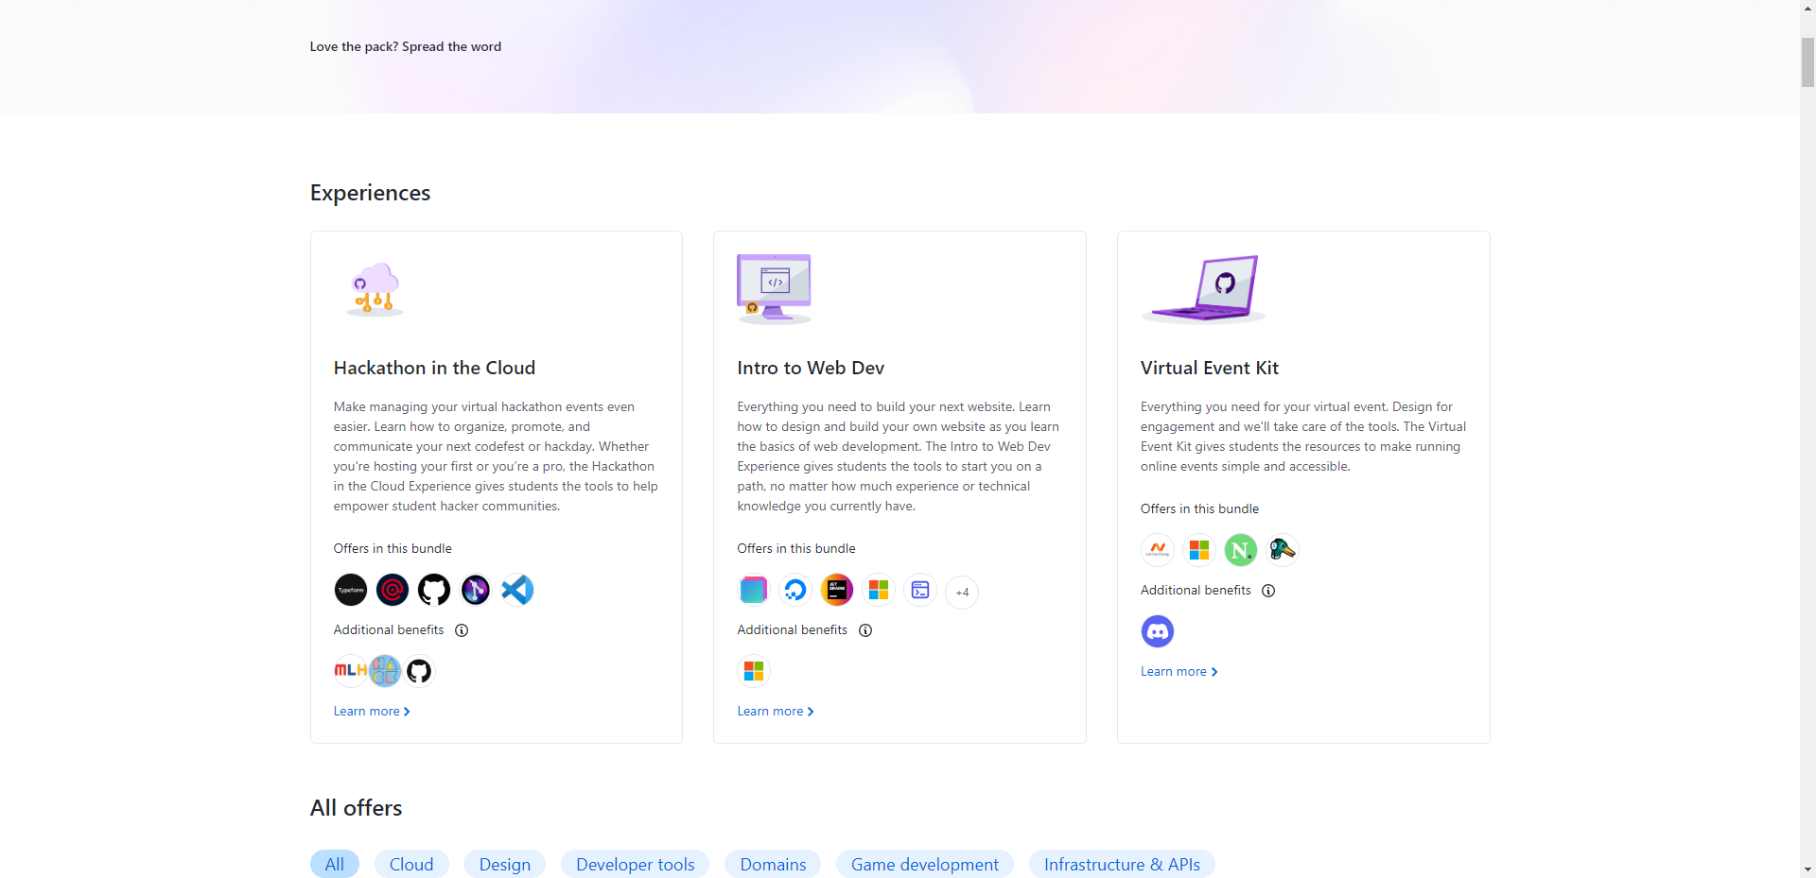This screenshot has height=878, width=1816.
Task: Open Learn more for Intro to Web Dev
Action: tap(776, 712)
